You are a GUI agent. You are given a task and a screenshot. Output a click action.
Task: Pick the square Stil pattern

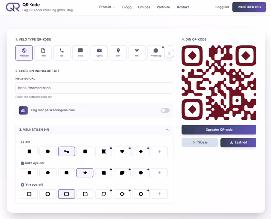(x=30, y=151)
